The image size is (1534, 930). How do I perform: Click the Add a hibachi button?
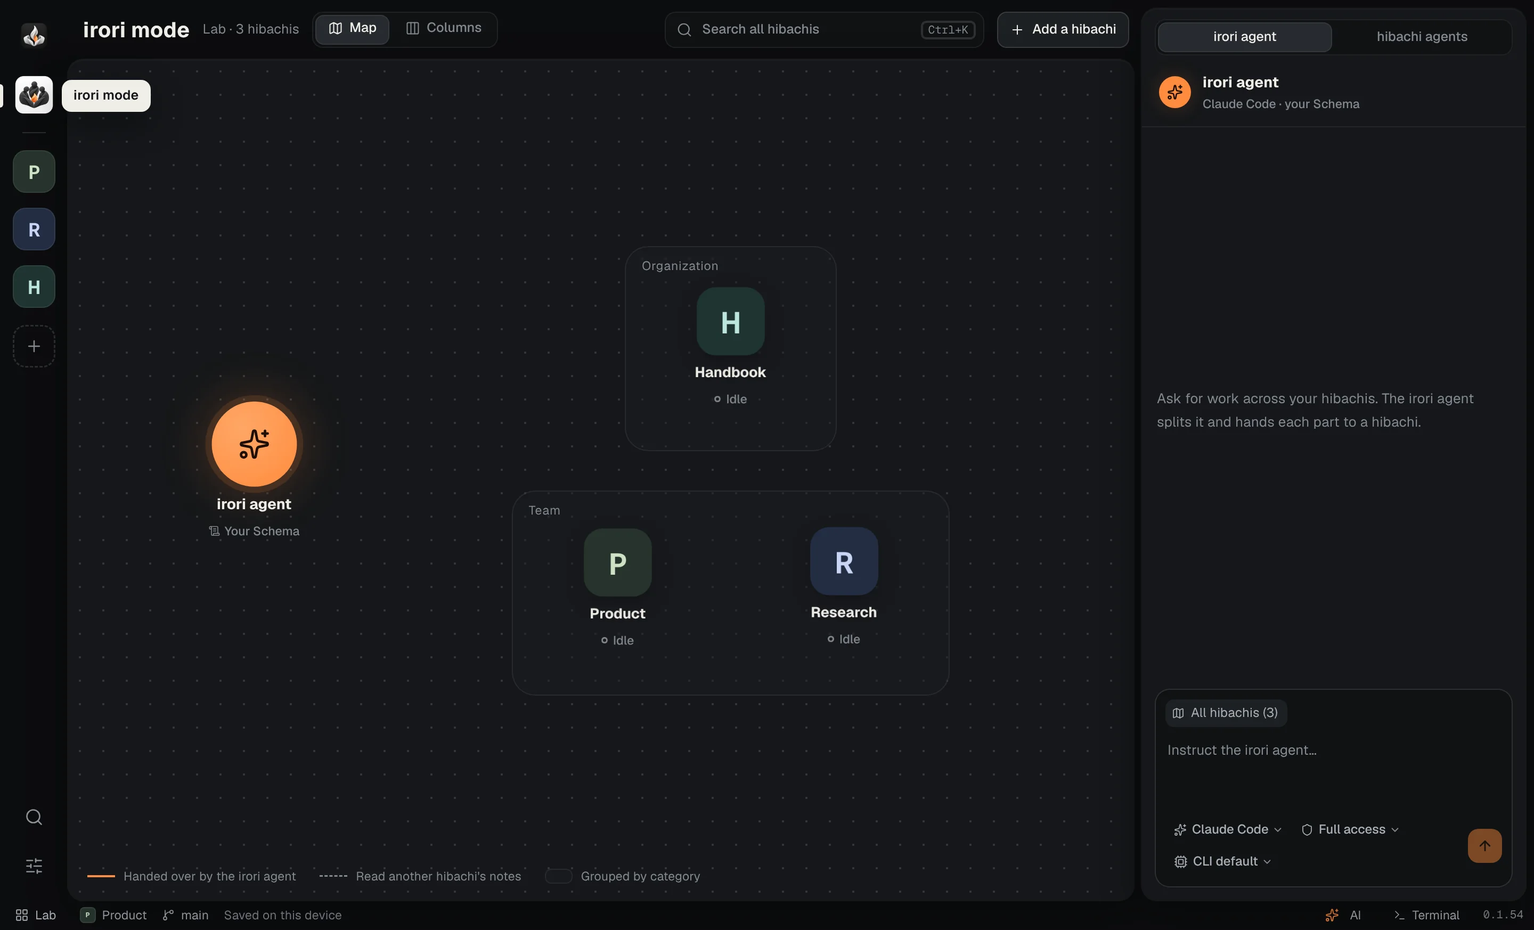[x=1063, y=29]
